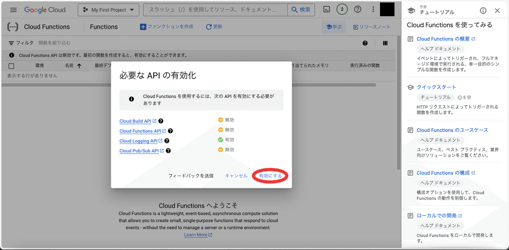Screen dimensions: 509x250
Task: Open the hamburger navigation menu
Action: (13, 10)
